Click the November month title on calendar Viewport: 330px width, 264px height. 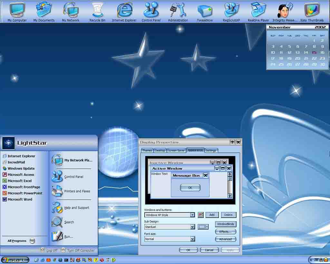pyautogui.click(x=280, y=27)
